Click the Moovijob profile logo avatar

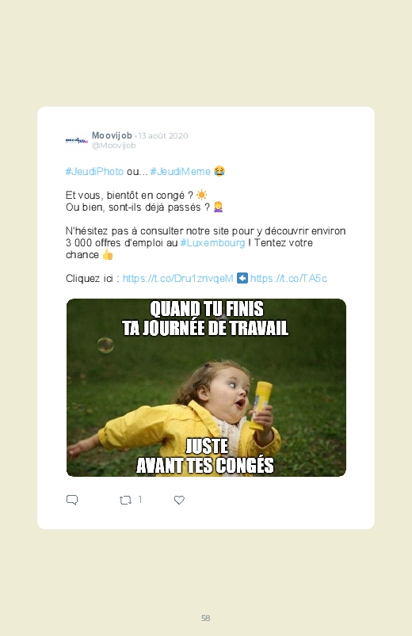point(76,140)
